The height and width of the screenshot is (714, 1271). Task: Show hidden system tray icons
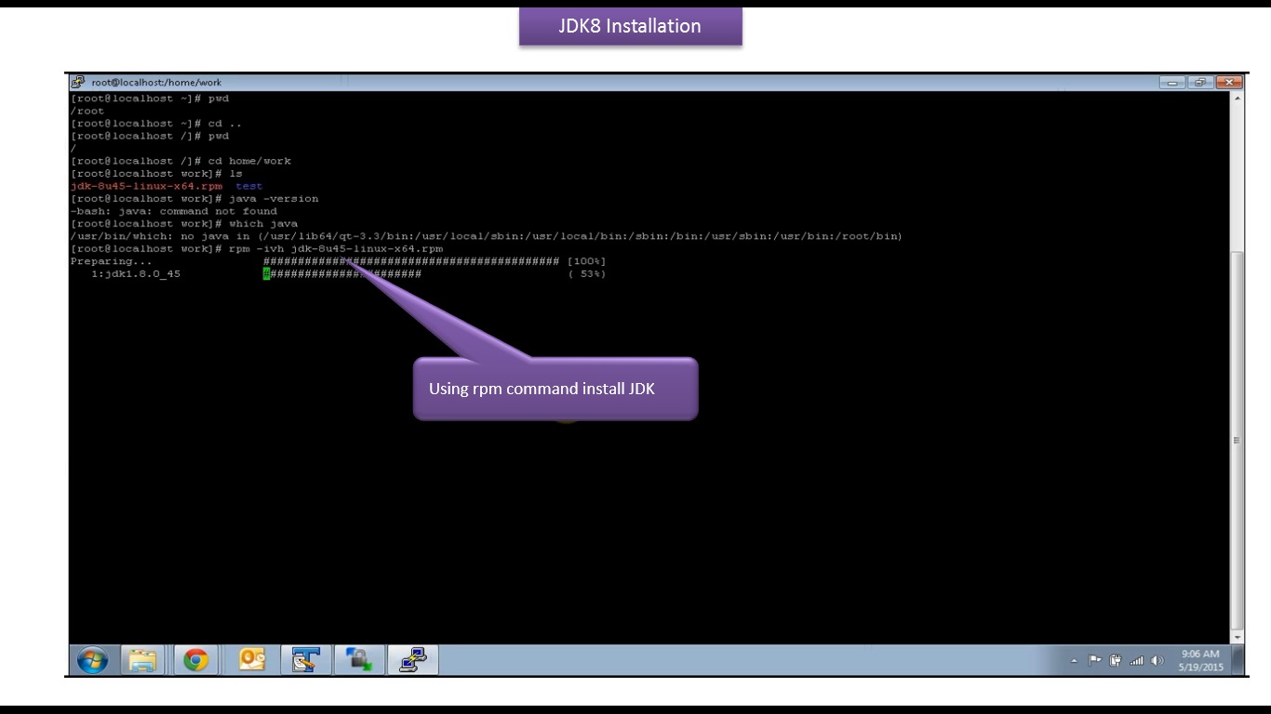click(1074, 661)
